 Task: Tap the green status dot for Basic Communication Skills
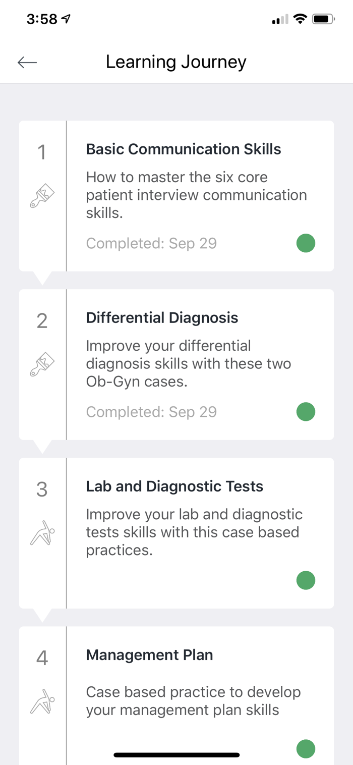point(306,243)
